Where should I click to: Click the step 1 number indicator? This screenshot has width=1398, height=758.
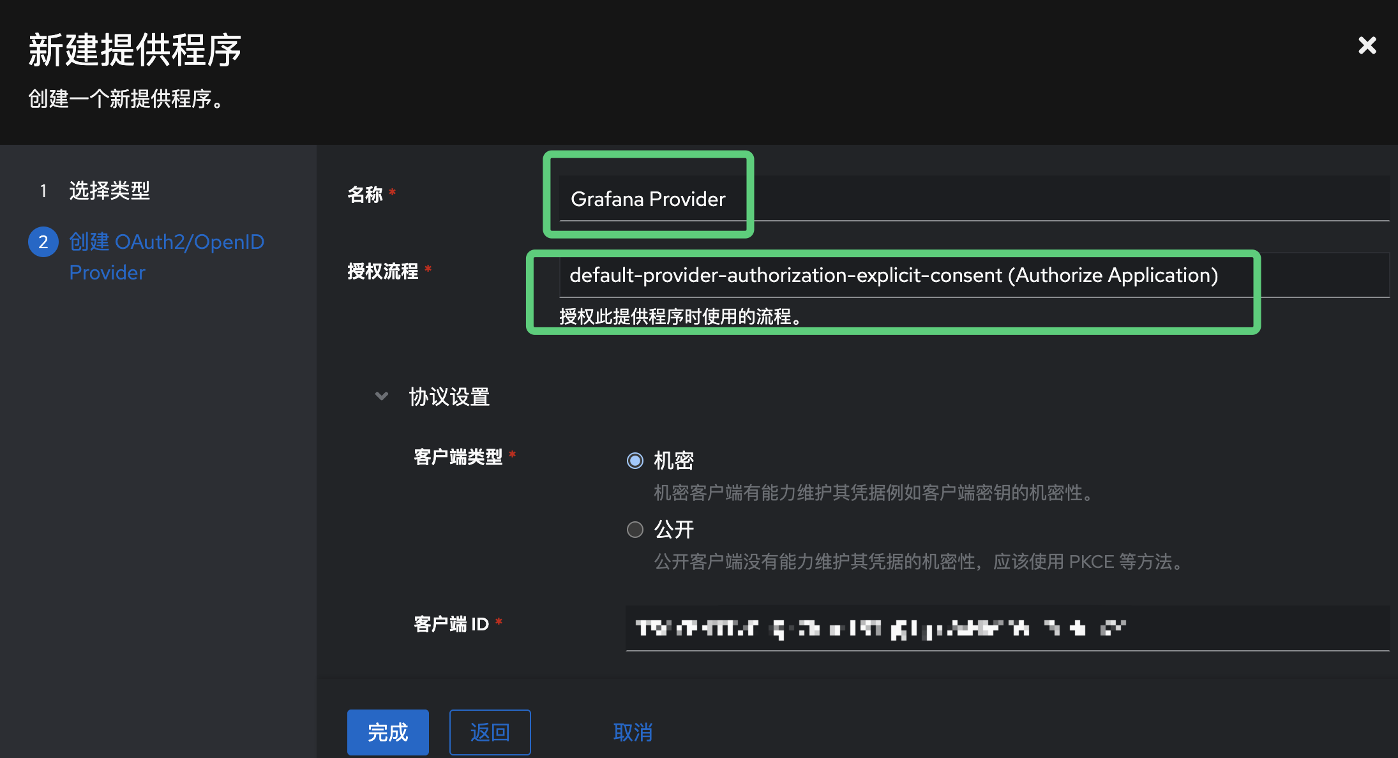pyautogui.click(x=43, y=191)
